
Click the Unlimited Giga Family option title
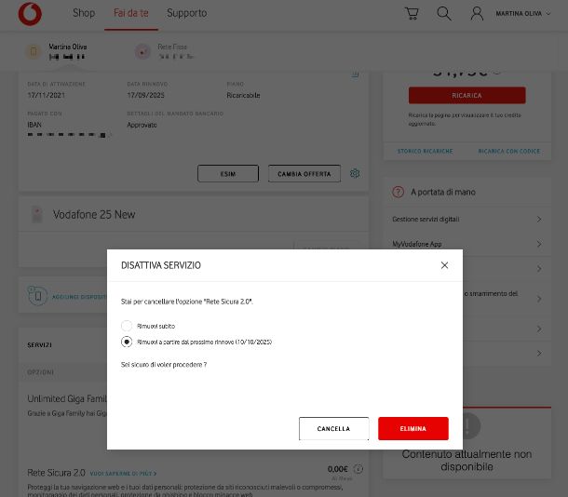67,398
